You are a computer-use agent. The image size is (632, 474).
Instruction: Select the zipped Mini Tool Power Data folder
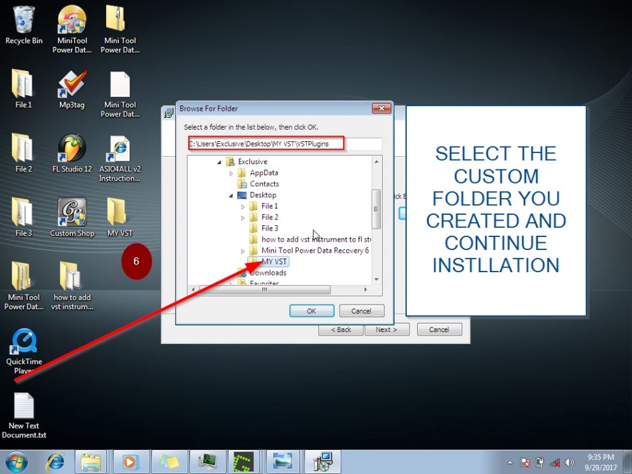[x=120, y=29]
